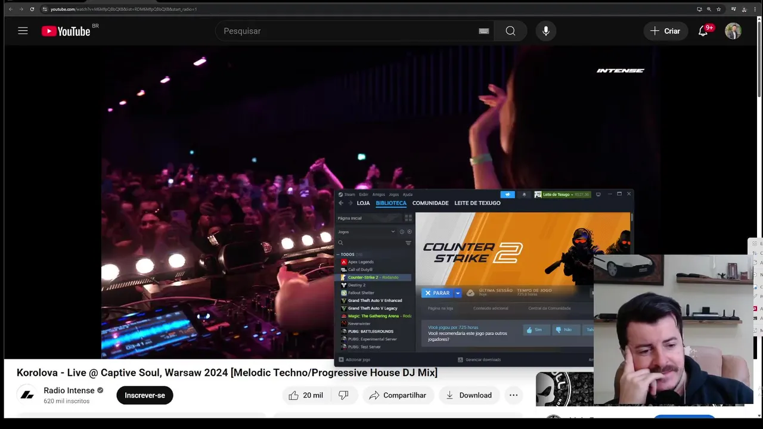Bookmark the page with the star icon

coord(718,9)
